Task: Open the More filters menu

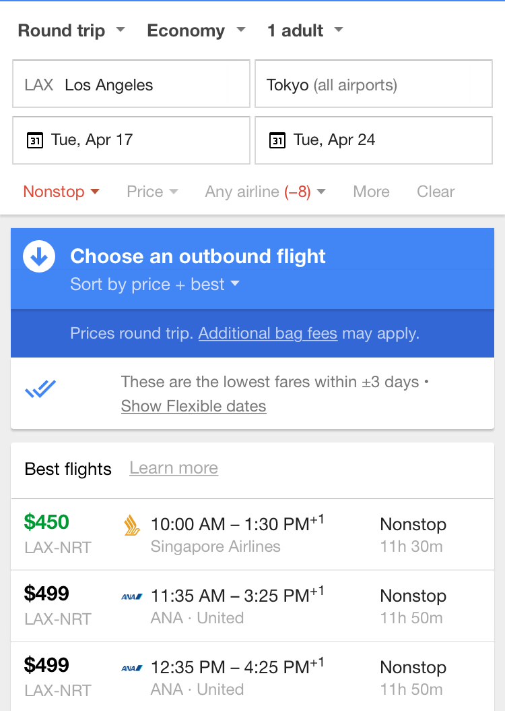Action: pyautogui.click(x=371, y=192)
